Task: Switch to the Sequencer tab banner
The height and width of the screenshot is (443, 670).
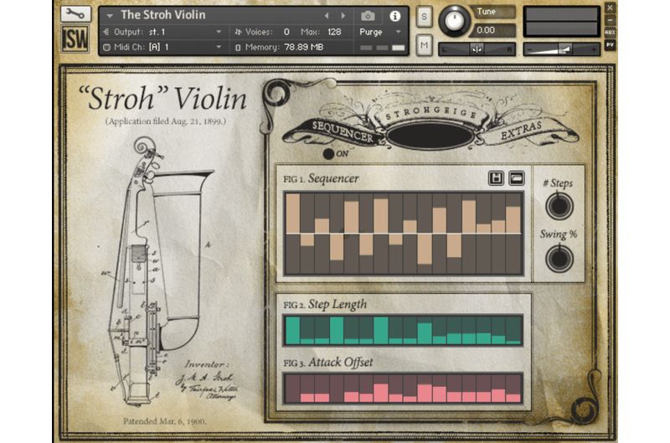Action: coord(342,131)
